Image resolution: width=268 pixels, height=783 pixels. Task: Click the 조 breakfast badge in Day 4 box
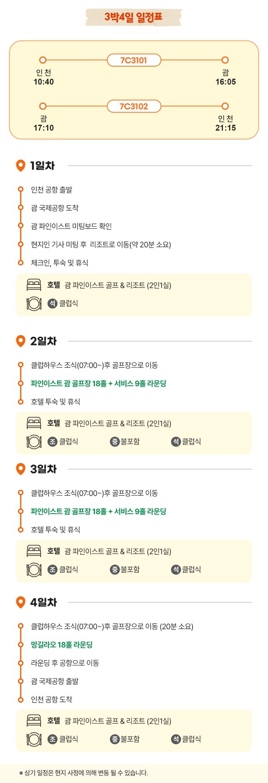click(52, 739)
